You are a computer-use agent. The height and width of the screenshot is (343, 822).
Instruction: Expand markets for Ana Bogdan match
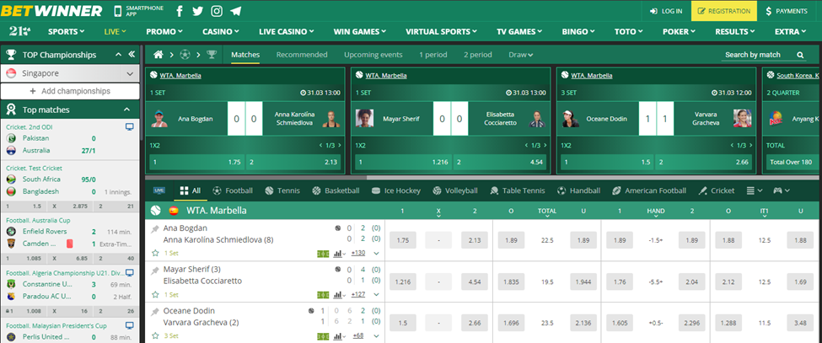376,254
